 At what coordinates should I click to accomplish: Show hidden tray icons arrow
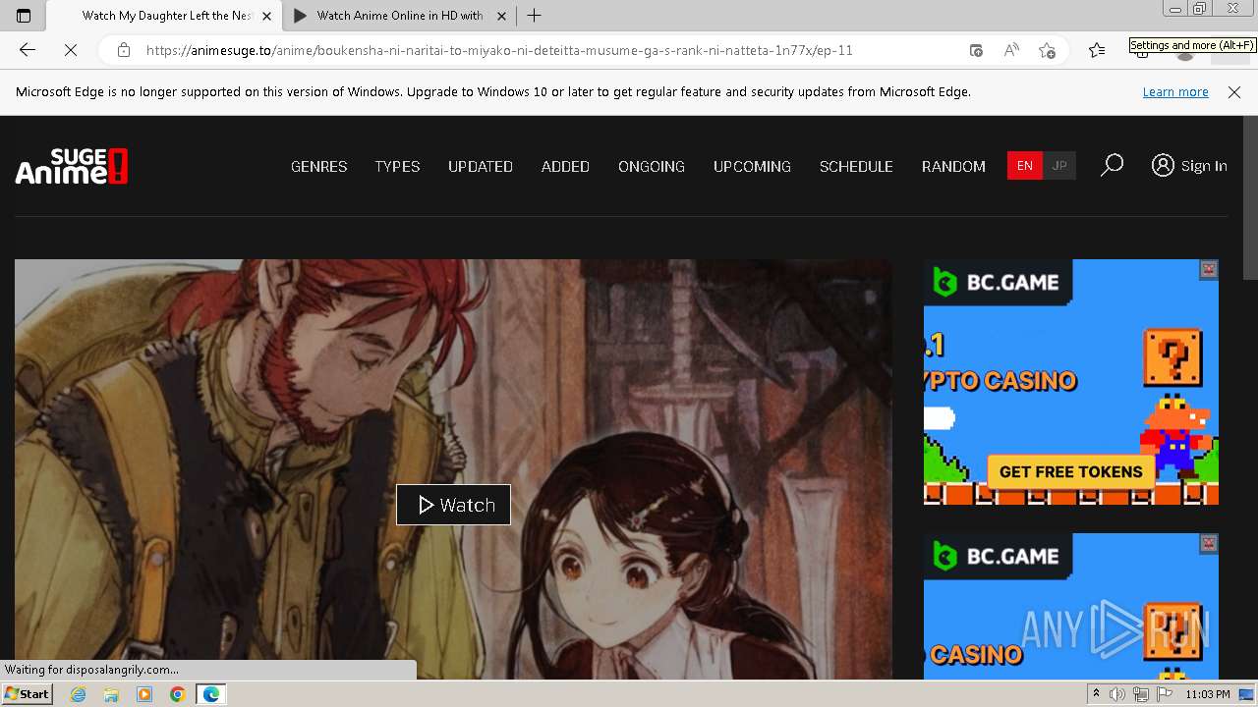pos(1096,694)
